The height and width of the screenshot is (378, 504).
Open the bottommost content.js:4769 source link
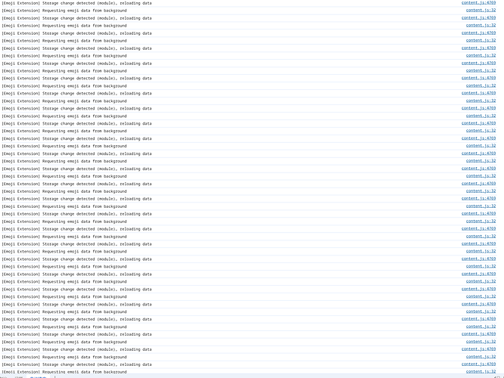(478, 364)
